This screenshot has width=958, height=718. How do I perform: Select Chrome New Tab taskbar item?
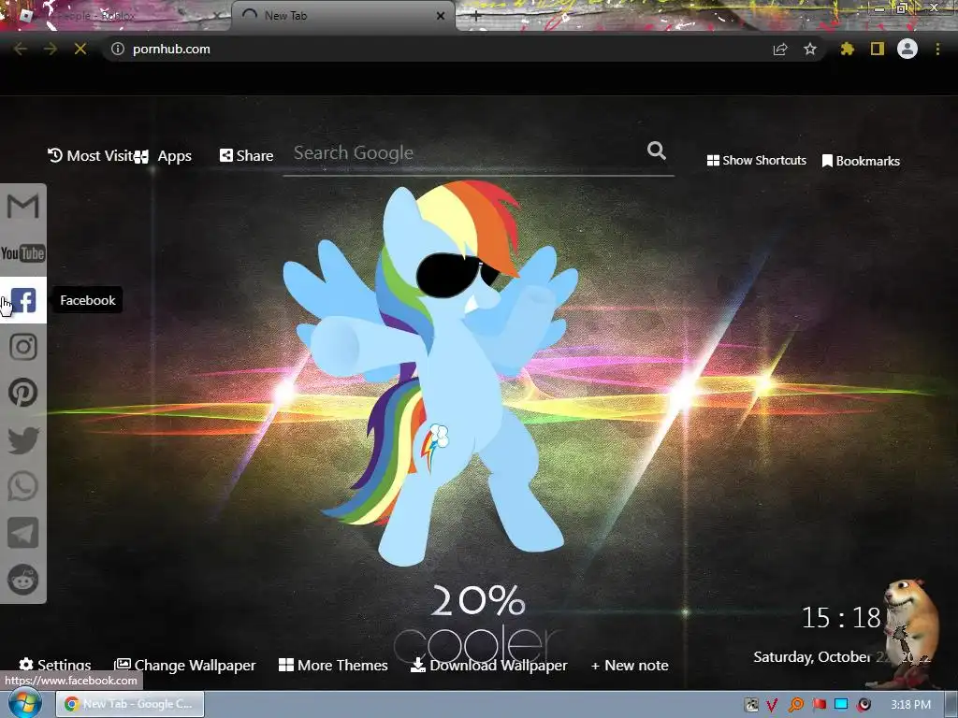pos(130,704)
